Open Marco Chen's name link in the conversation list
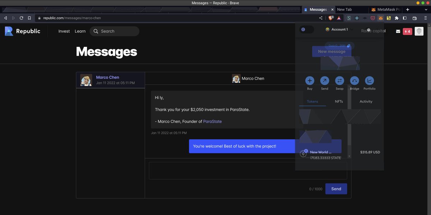Viewport: 431px width, 215px height. tap(107, 77)
